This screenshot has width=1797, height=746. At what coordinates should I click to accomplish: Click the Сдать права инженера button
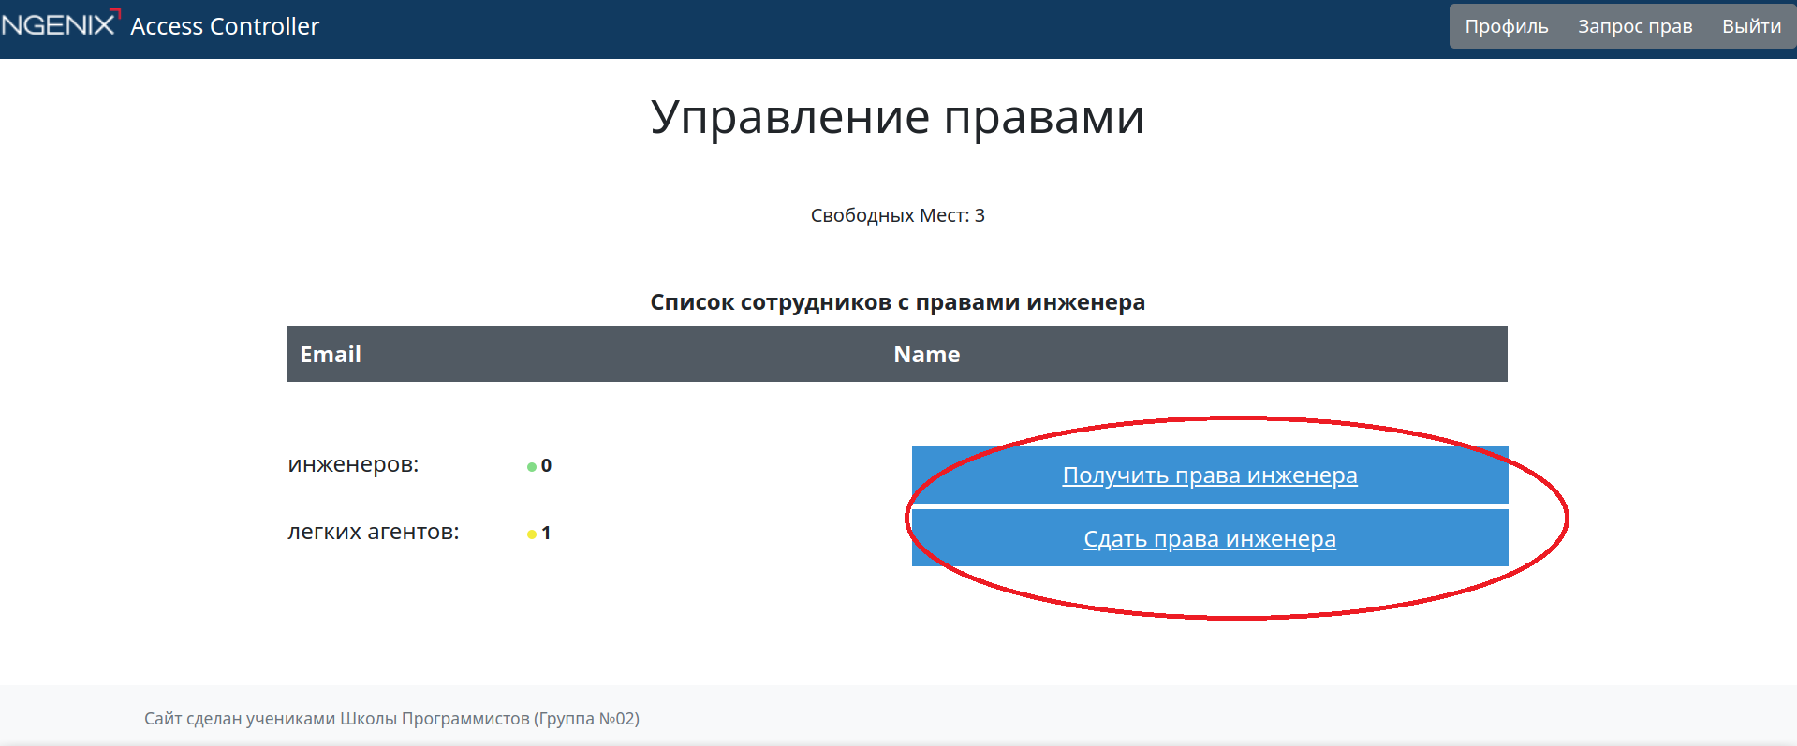[x=1210, y=538]
